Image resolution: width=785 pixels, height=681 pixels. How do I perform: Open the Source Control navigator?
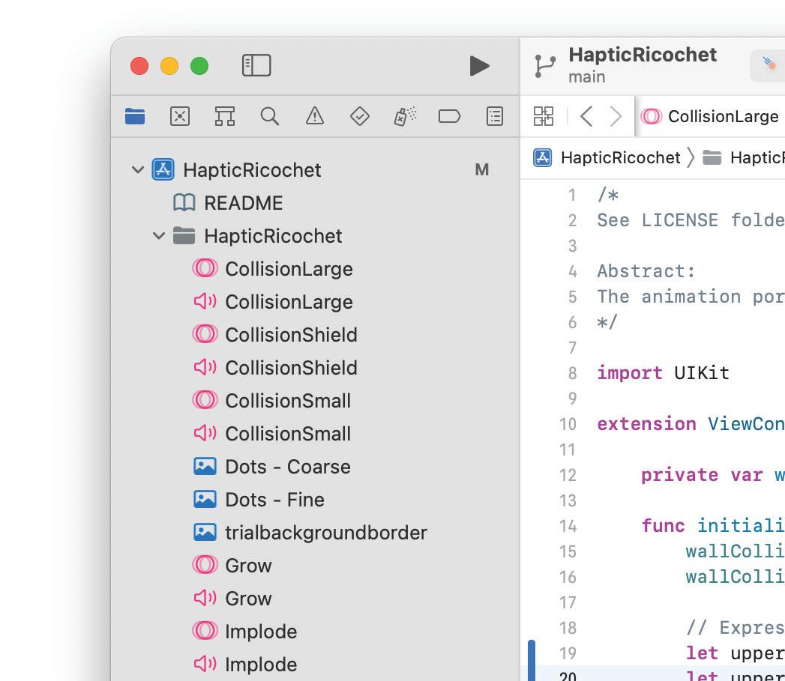tap(180, 116)
